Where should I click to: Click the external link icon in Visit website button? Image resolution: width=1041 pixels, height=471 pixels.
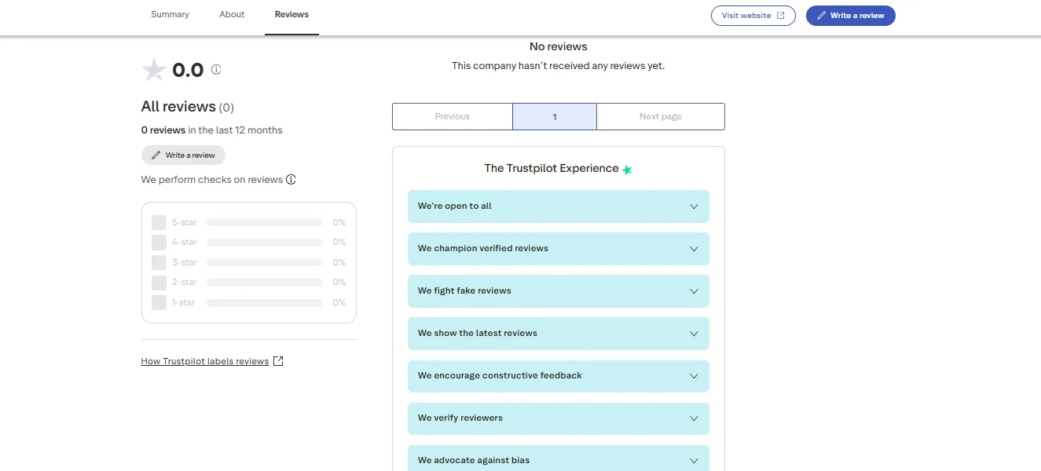(780, 16)
